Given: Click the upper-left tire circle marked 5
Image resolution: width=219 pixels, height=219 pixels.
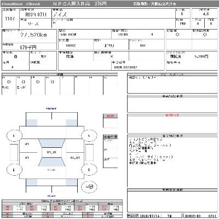Looking at the screenshot, I should (x=14, y=136).
